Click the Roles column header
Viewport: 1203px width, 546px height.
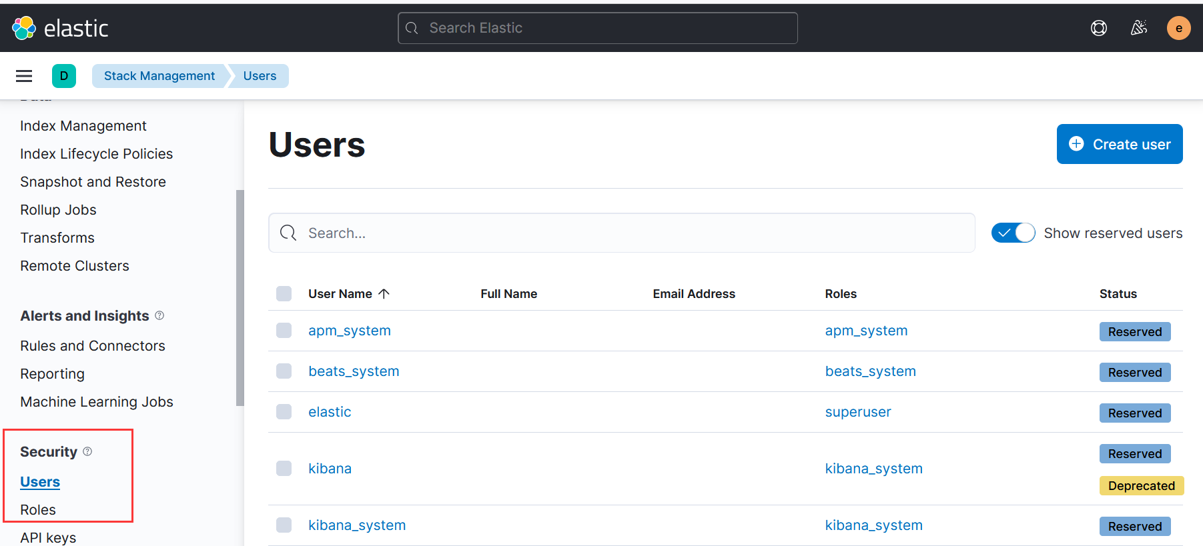click(x=841, y=294)
